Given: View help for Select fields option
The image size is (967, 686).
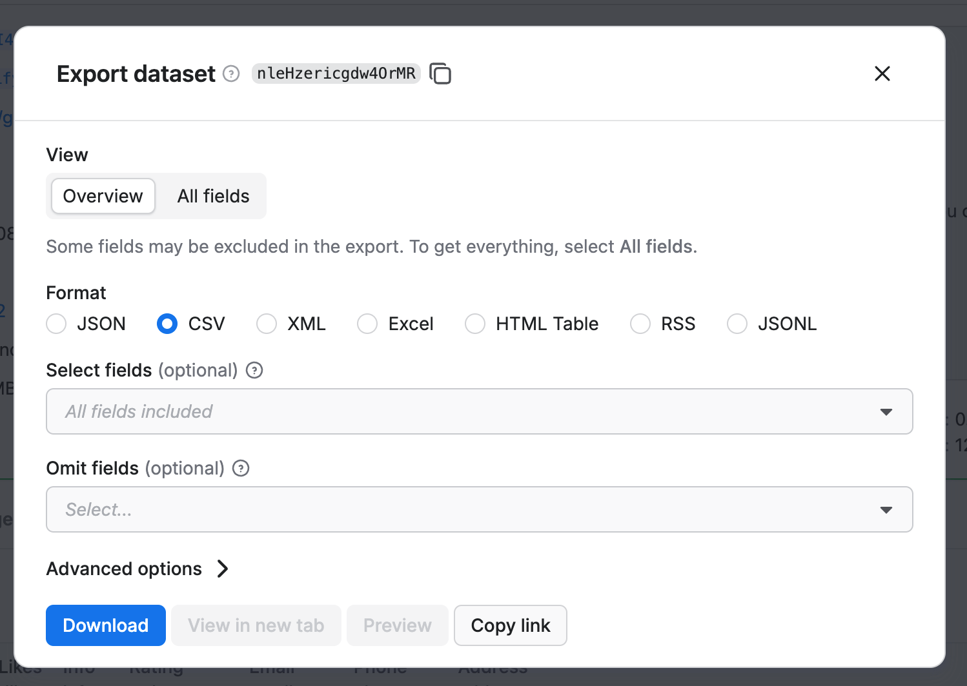Looking at the screenshot, I should click(x=254, y=370).
